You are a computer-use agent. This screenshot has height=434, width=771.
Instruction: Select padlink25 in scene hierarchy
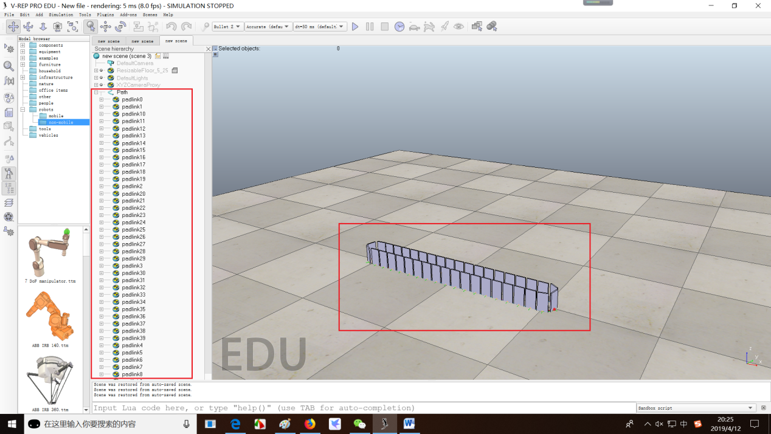point(133,230)
